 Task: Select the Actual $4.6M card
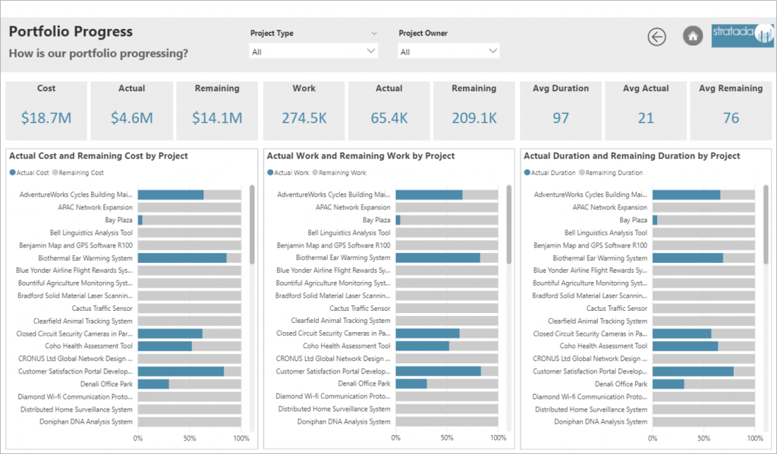point(132,111)
